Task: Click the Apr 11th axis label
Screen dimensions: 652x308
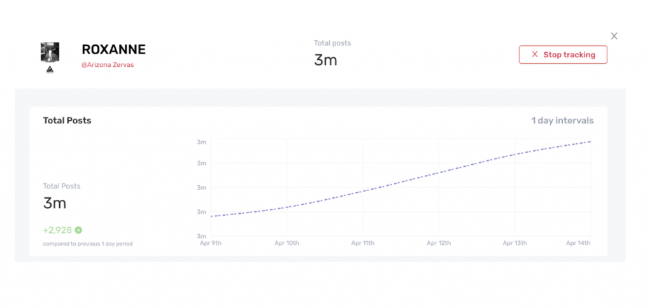Action: pos(363,243)
